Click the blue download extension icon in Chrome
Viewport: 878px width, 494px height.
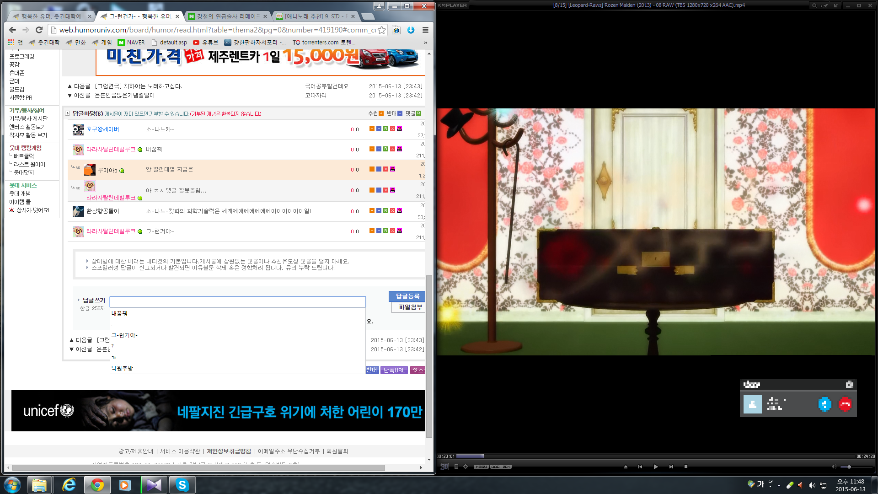(x=411, y=30)
